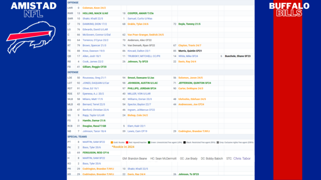
Task: Click Hamlin, Damar 21/6 safety link
Action: pyautogui.click(x=94, y=120)
